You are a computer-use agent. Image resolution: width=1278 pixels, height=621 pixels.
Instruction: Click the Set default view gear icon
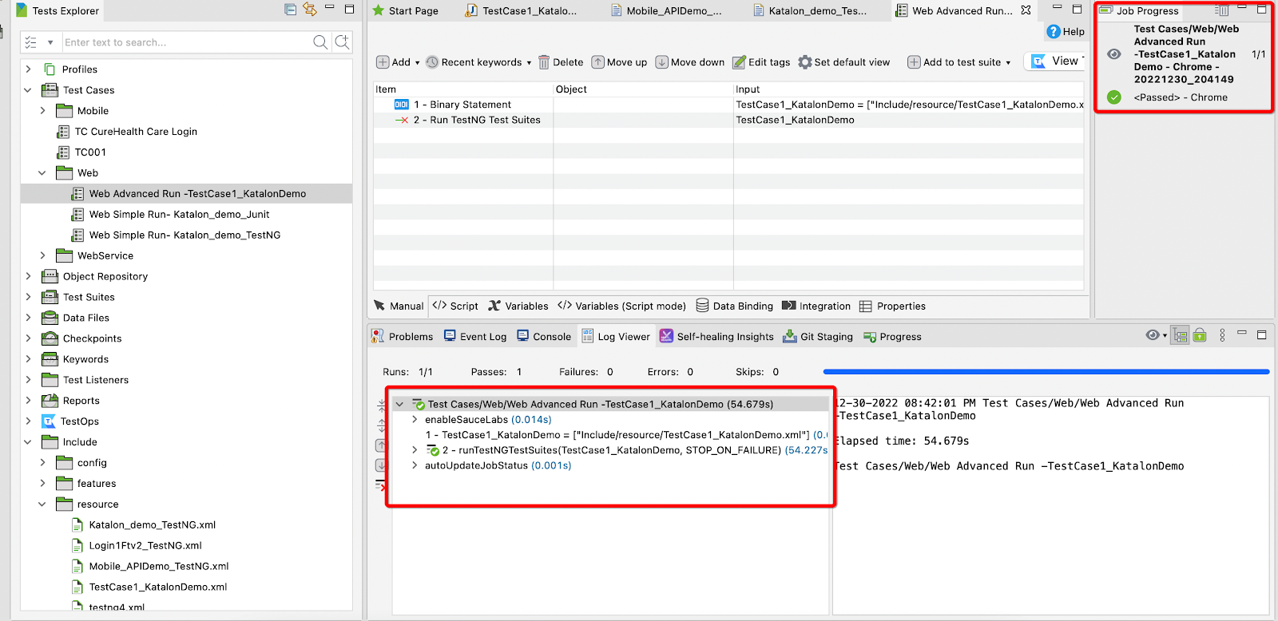pos(805,62)
